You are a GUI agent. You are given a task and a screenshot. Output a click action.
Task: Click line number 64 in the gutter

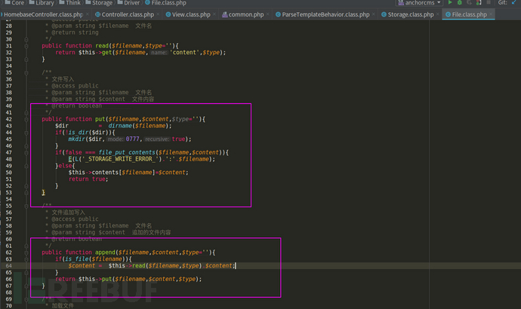click(8, 266)
